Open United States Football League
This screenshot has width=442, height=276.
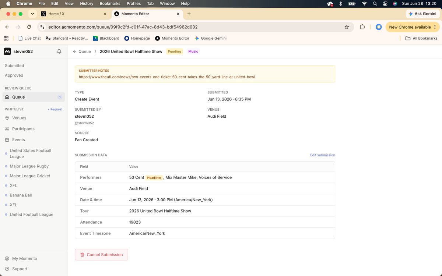pyautogui.click(x=30, y=153)
